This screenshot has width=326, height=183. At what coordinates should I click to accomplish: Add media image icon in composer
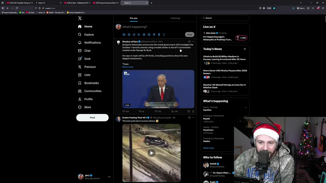(x=124, y=35)
